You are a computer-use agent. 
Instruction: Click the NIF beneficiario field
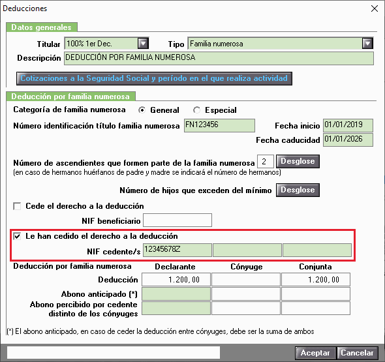point(177,220)
